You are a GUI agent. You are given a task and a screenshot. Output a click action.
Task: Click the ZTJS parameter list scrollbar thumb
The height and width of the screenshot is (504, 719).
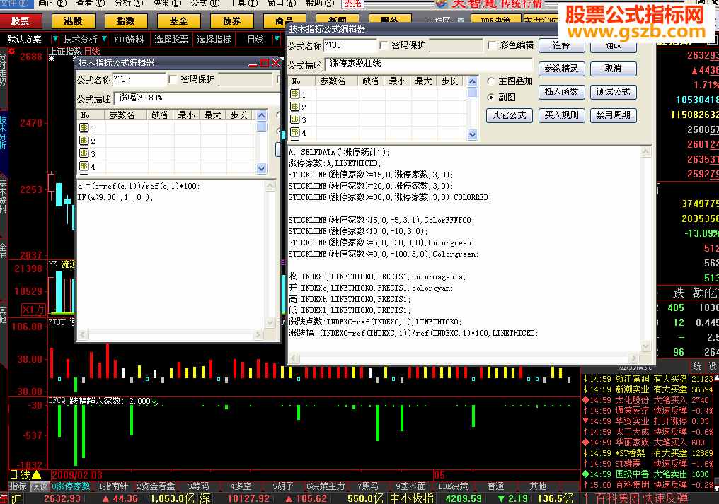[x=262, y=128]
